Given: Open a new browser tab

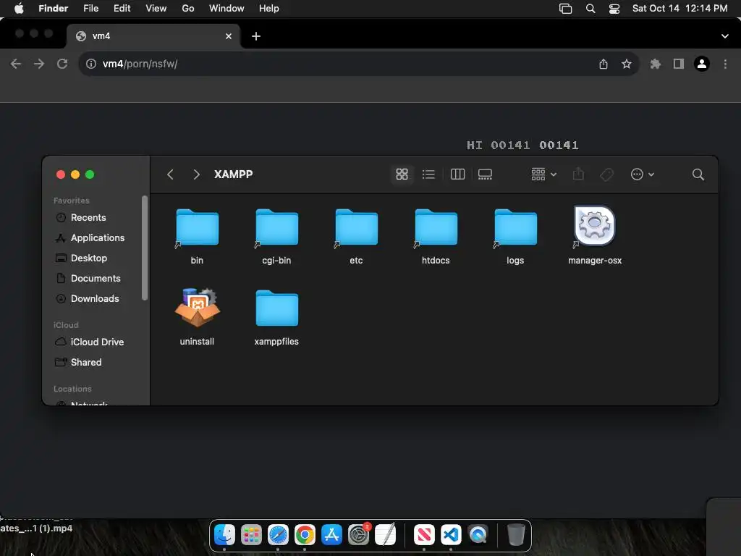Looking at the screenshot, I should tap(256, 36).
